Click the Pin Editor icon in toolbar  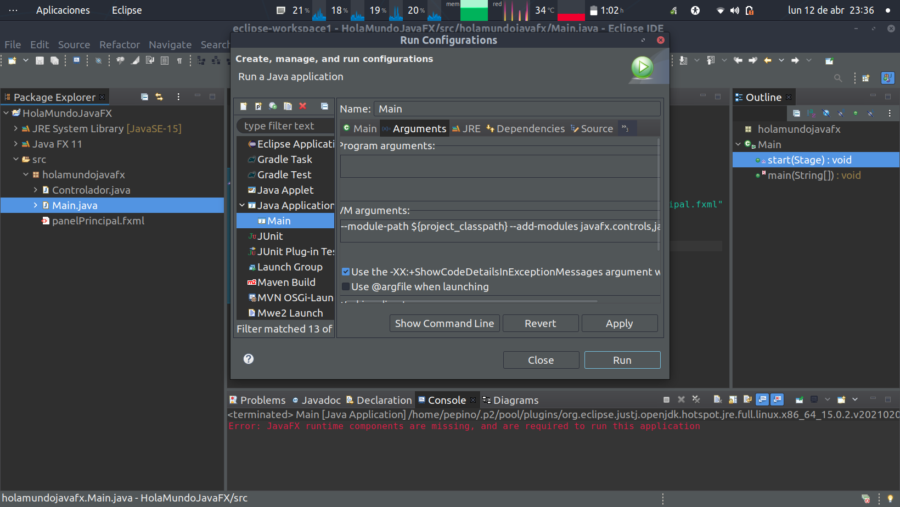point(829,61)
